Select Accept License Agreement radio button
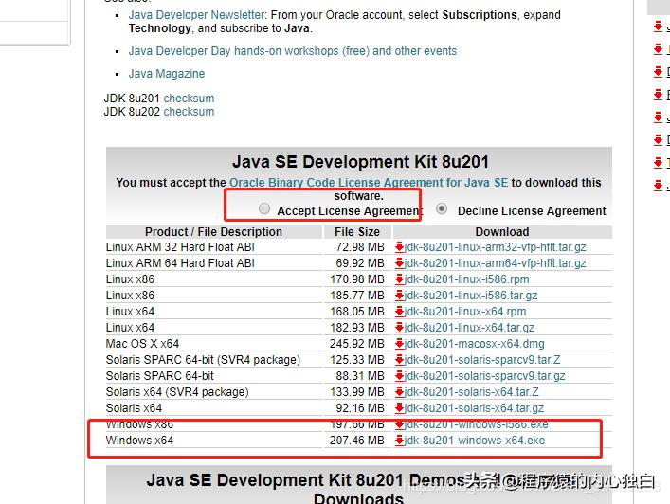 (x=264, y=209)
